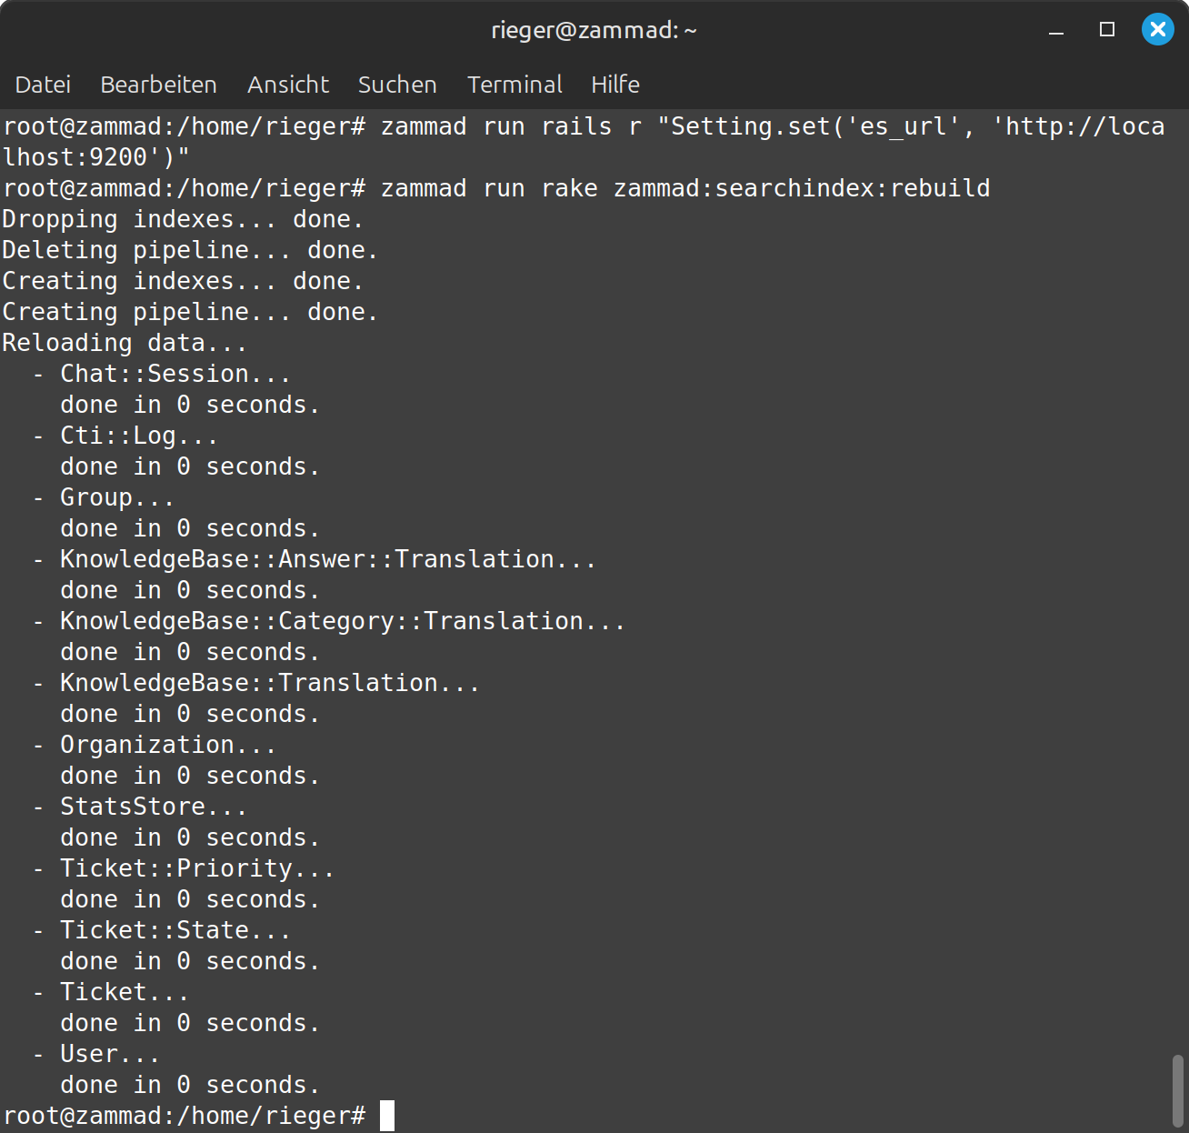The width and height of the screenshot is (1189, 1133).
Task: Open the Terminal menu
Action: tap(515, 85)
